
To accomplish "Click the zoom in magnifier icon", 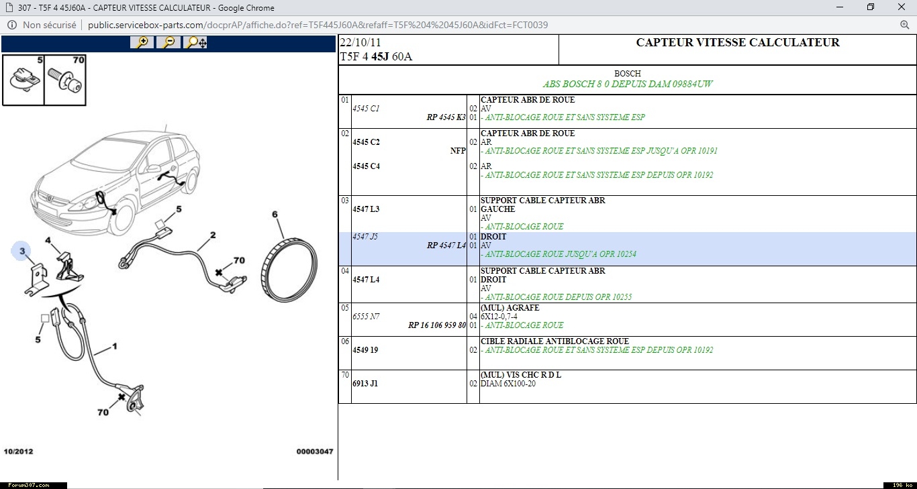I will pyautogui.click(x=142, y=43).
